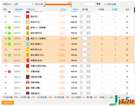This screenshot has height=106, width=137.
Task: Select product code 330131
Action: (x=17, y=94)
